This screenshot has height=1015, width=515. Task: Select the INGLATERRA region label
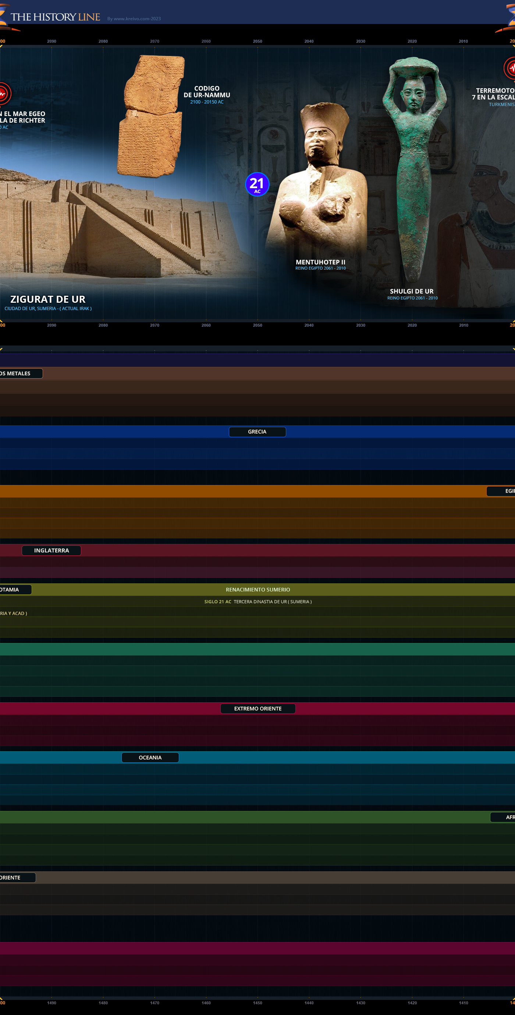coord(51,551)
